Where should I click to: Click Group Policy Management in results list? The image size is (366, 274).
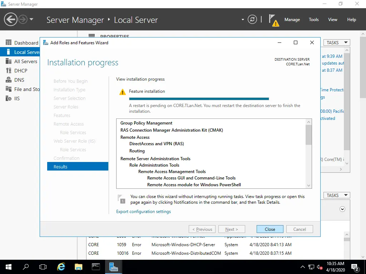pos(146,123)
